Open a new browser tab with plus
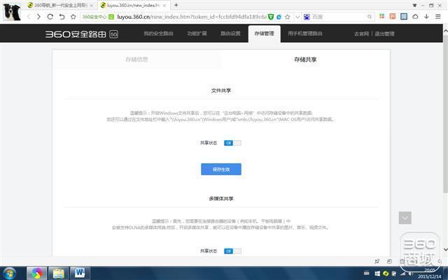Viewport: 448px width, 280px height. [176, 5]
